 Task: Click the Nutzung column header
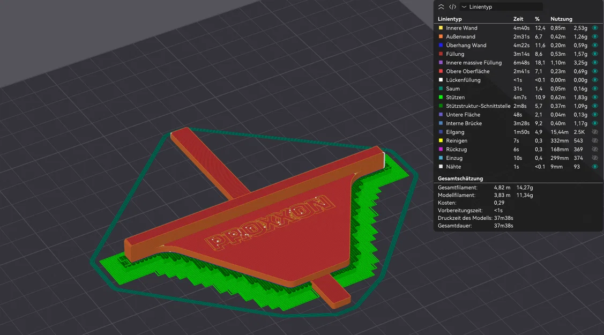tap(561, 19)
